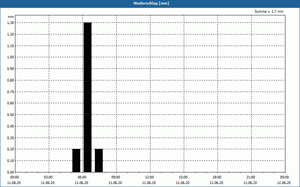Click the 0,20 y-axis label
The height and width of the screenshot is (187, 300).
[10, 149]
